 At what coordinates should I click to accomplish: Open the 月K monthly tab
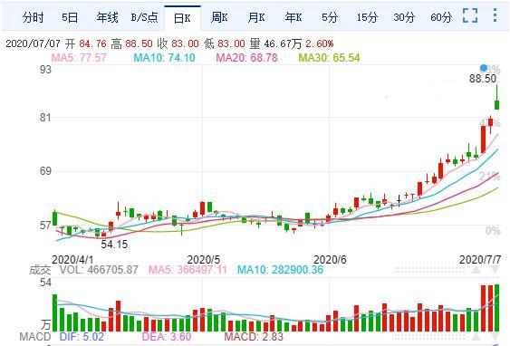[x=256, y=17]
